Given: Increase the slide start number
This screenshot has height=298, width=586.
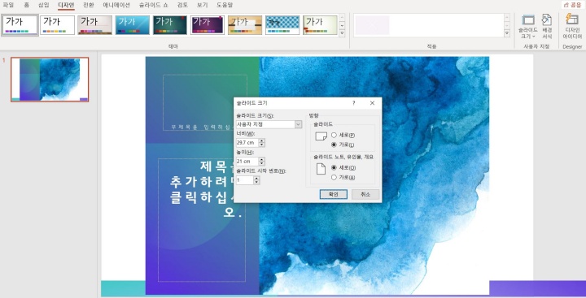Looking at the screenshot, I should tap(256, 179).
